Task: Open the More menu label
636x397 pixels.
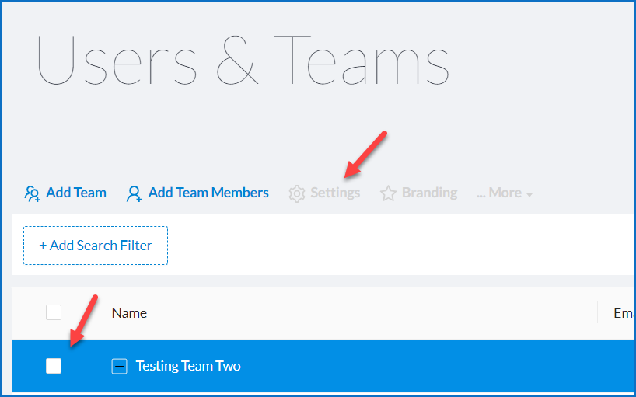Action: pos(505,193)
